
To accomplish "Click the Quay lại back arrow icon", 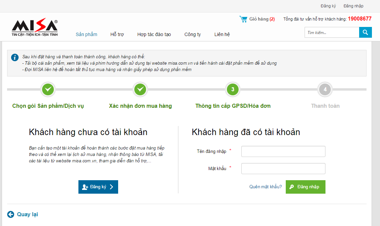I will click(x=11, y=214).
